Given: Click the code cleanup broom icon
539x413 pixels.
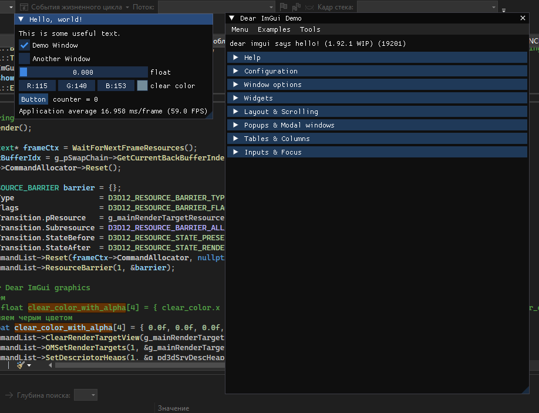Looking at the screenshot, I should click(21, 365).
